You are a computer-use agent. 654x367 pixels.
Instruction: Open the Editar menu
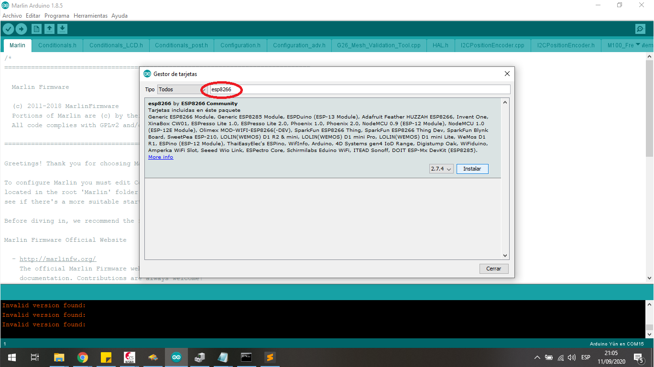click(x=33, y=16)
